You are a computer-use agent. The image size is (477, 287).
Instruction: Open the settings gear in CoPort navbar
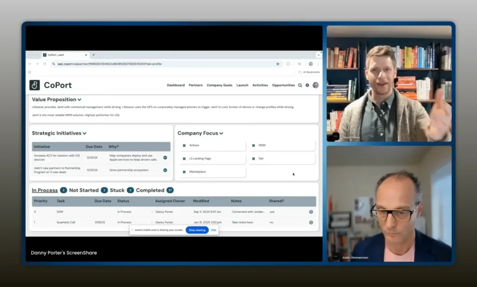pyautogui.click(x=307, y=85)
